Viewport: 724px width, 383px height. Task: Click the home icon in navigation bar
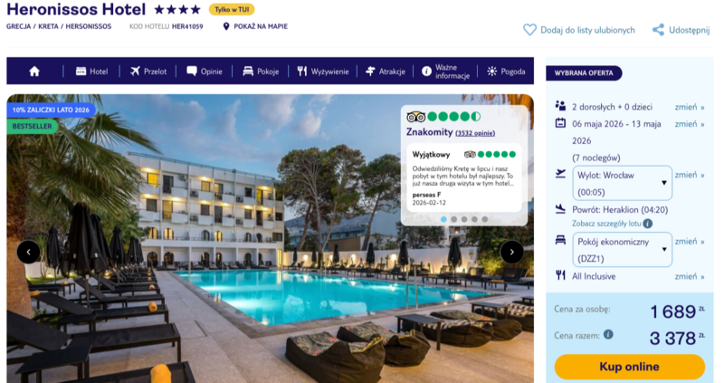tap(34, 72)
